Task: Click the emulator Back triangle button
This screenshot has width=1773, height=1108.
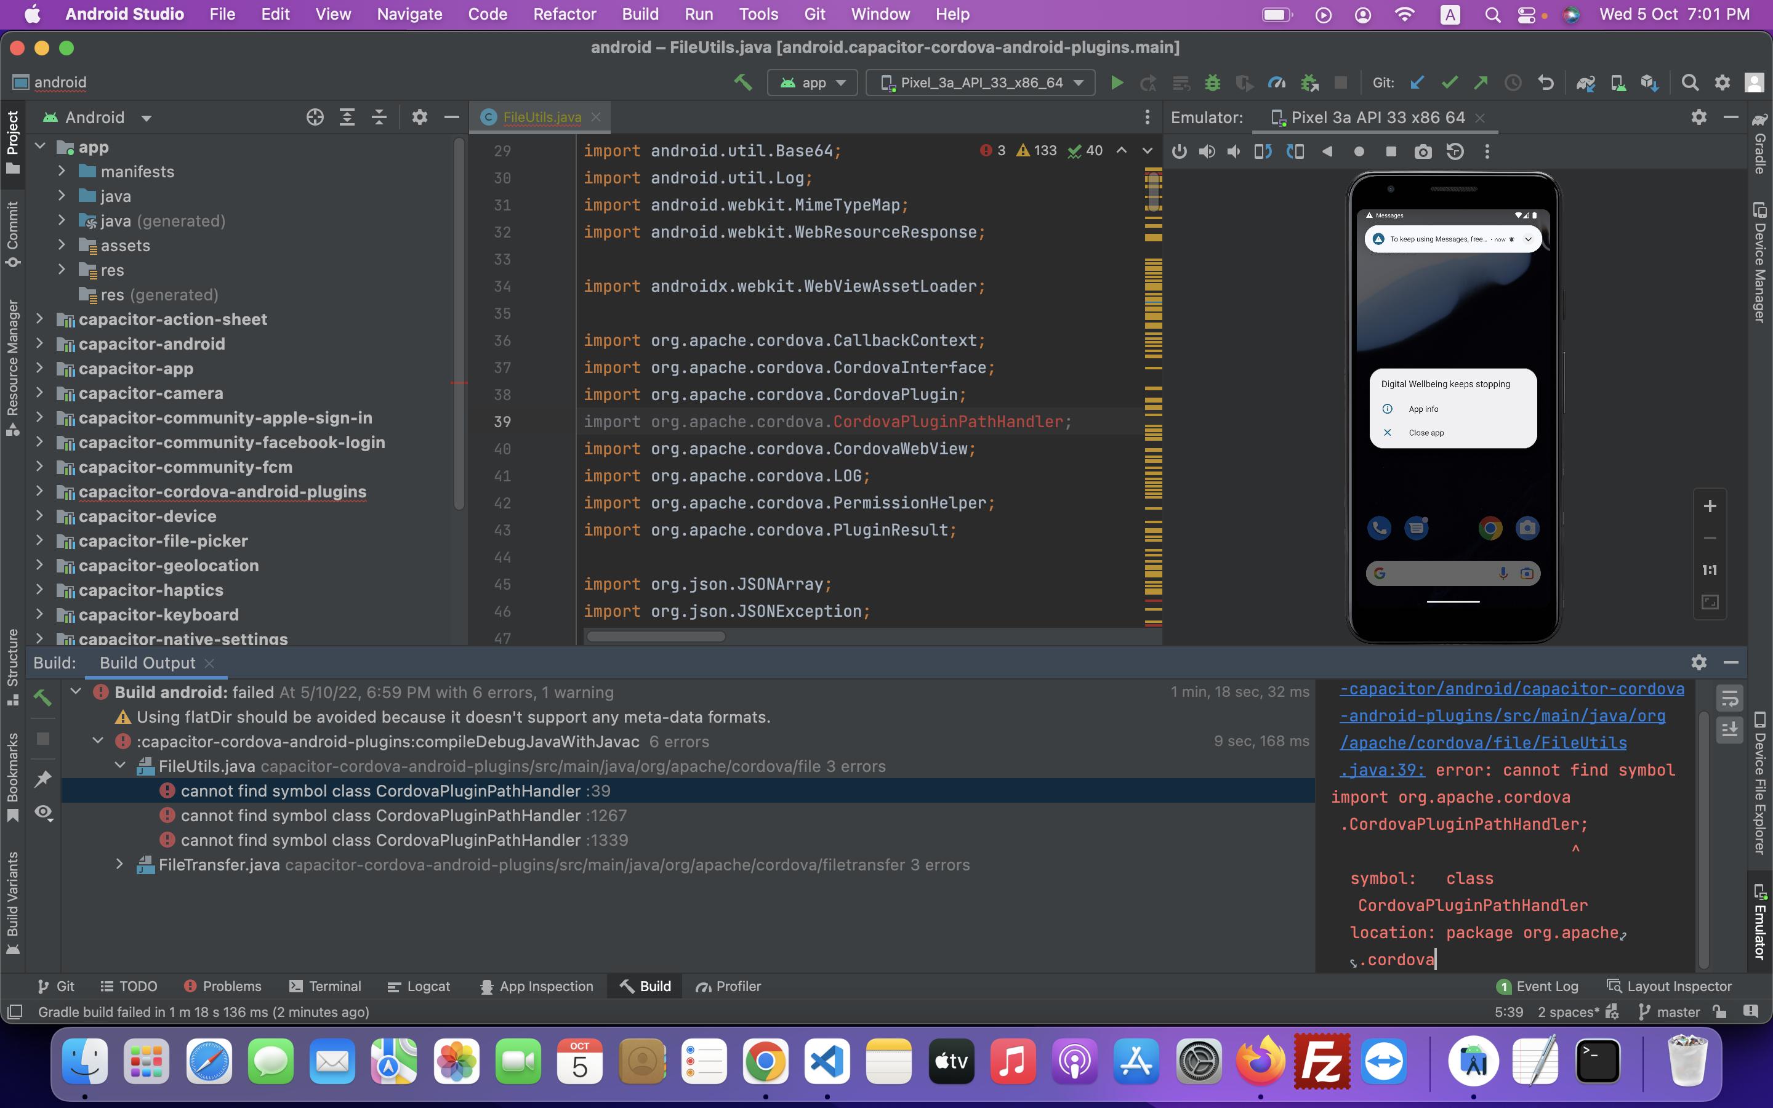Action: pyautogui.click(x=1327, y=151)
